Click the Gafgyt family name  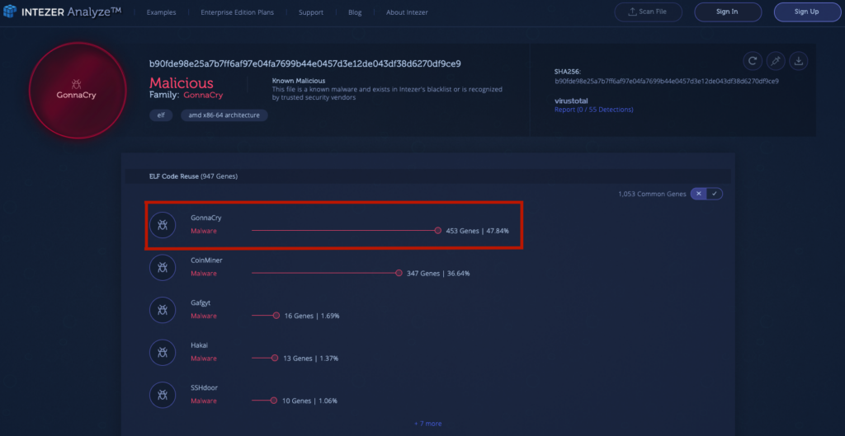[x=201, y=302]
